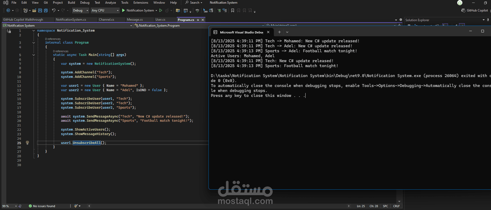Viewport: 491px width, 210px height.
Task: Open the Any CPU platform dropdown
Action: pos(105,10)
